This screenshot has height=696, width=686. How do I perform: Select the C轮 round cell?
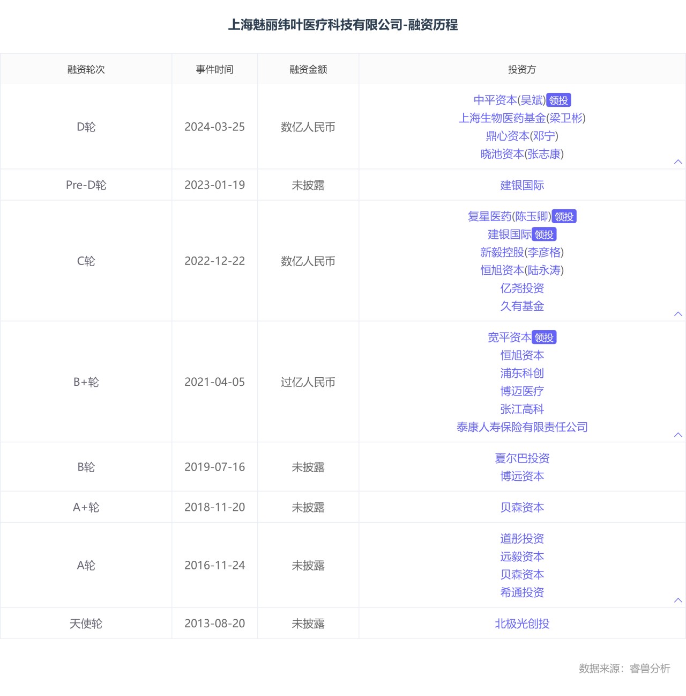tap(86, 261)
